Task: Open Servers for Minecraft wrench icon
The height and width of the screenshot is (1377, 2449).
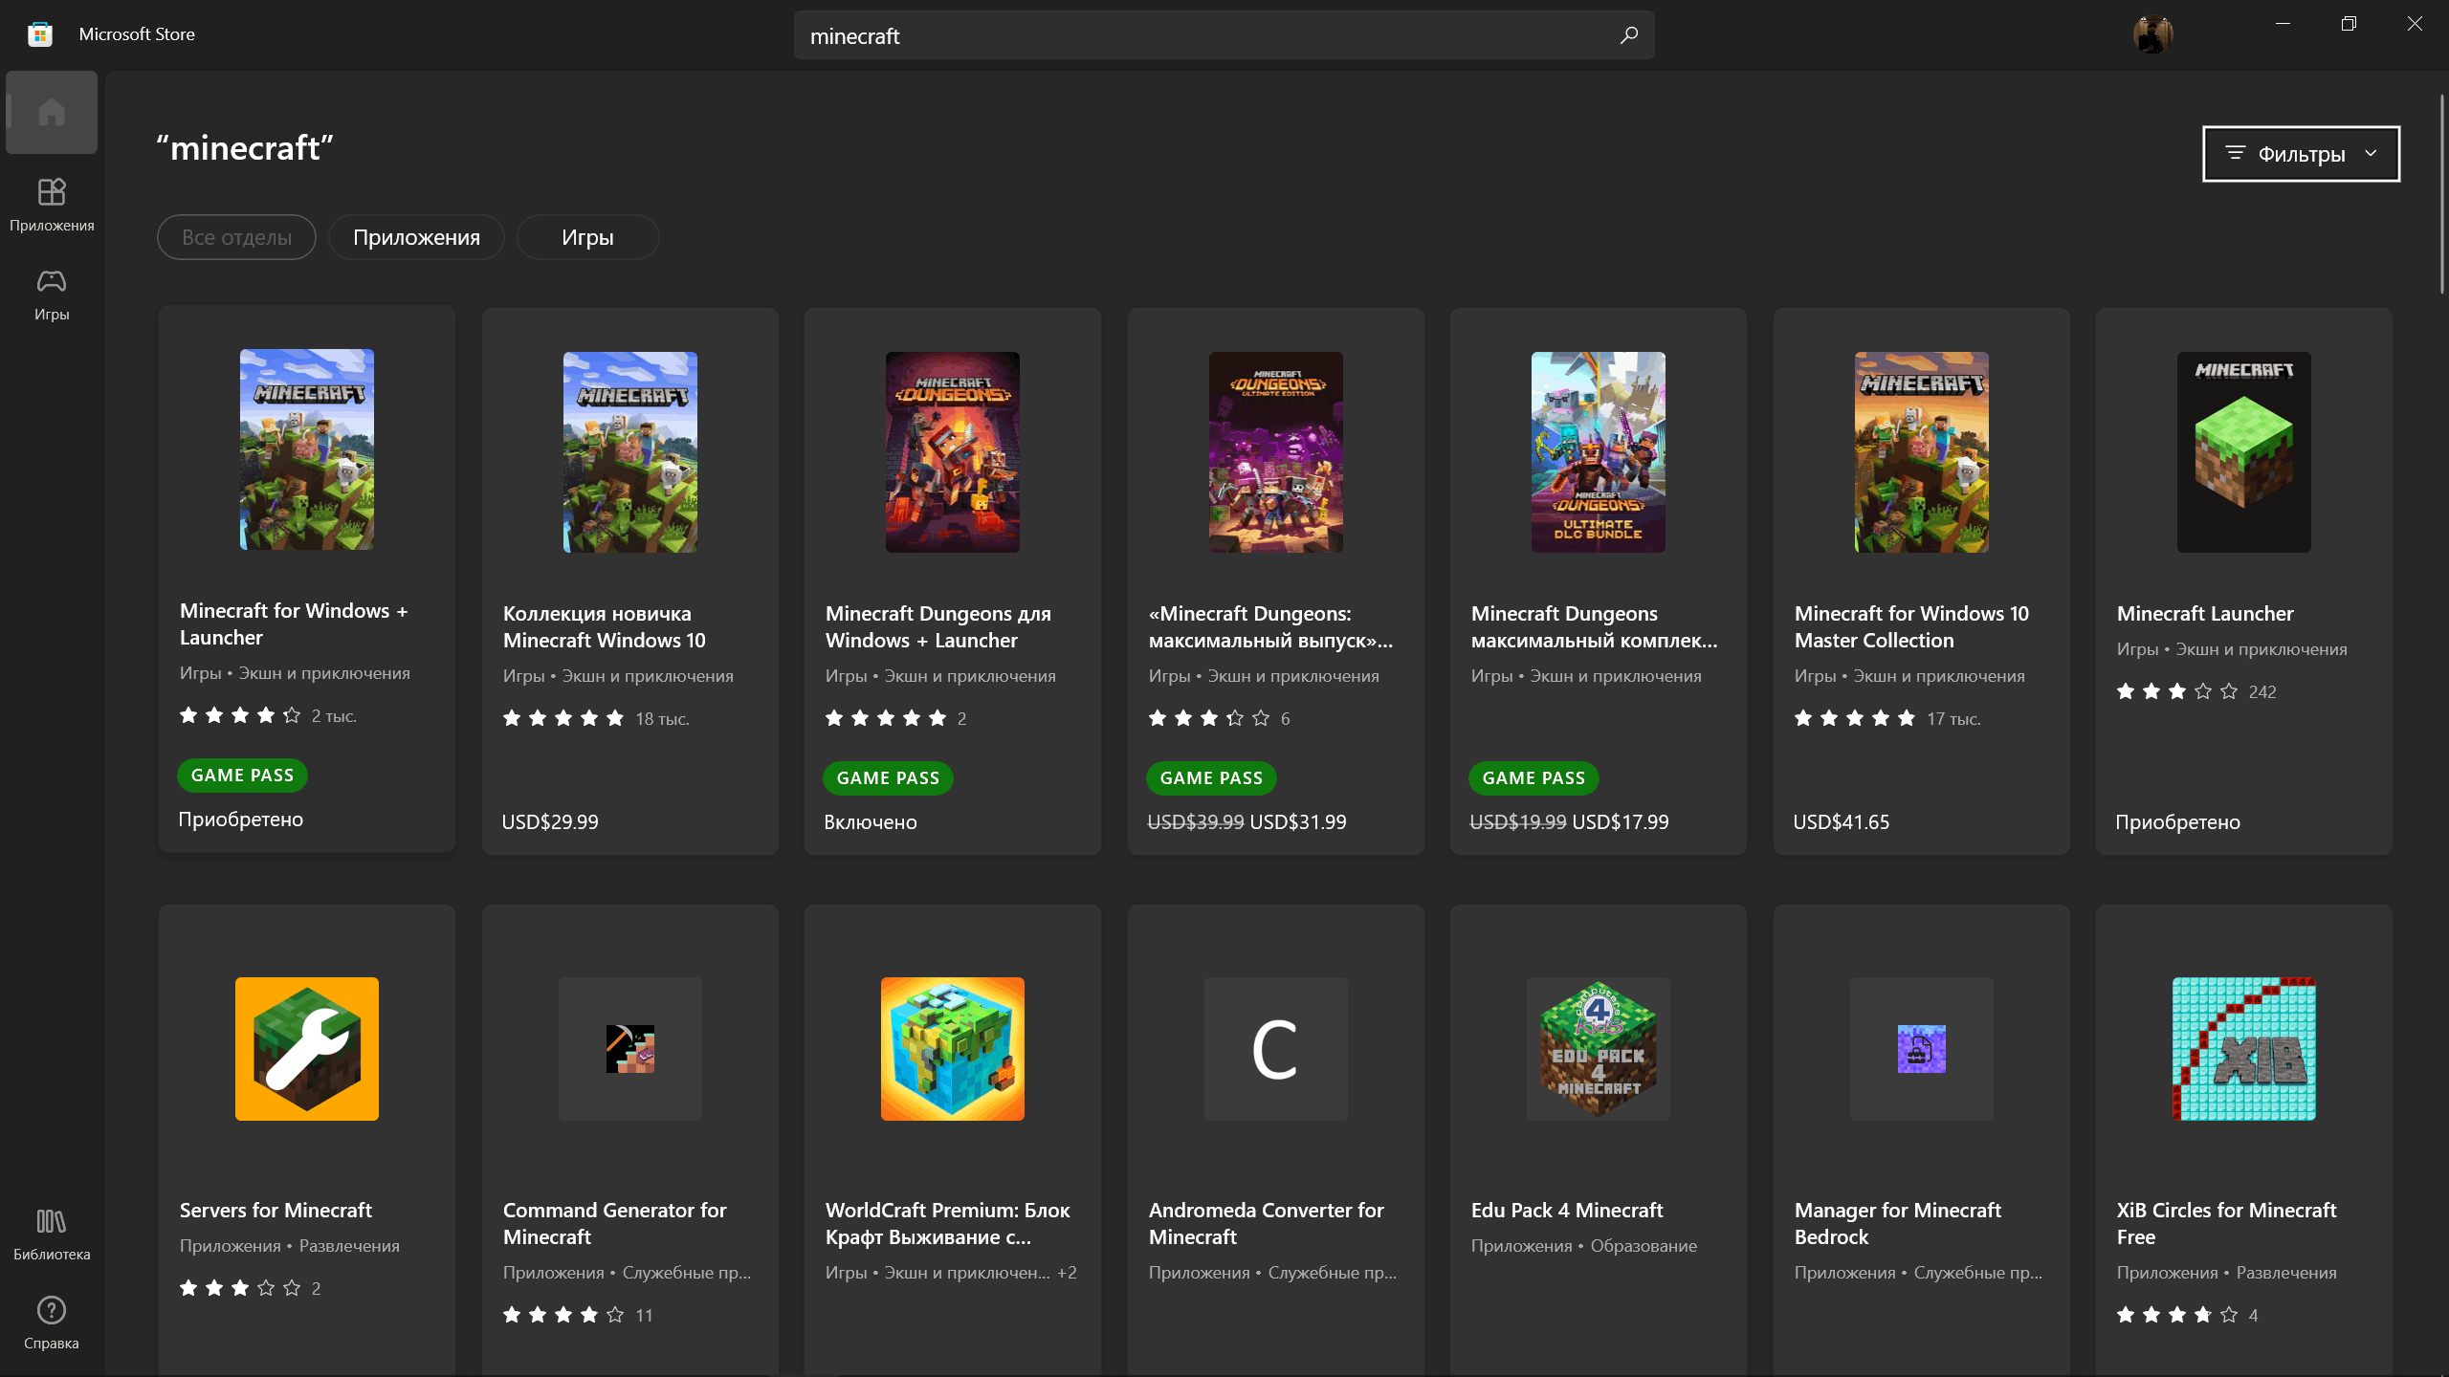Action: tap(307, 1049)
